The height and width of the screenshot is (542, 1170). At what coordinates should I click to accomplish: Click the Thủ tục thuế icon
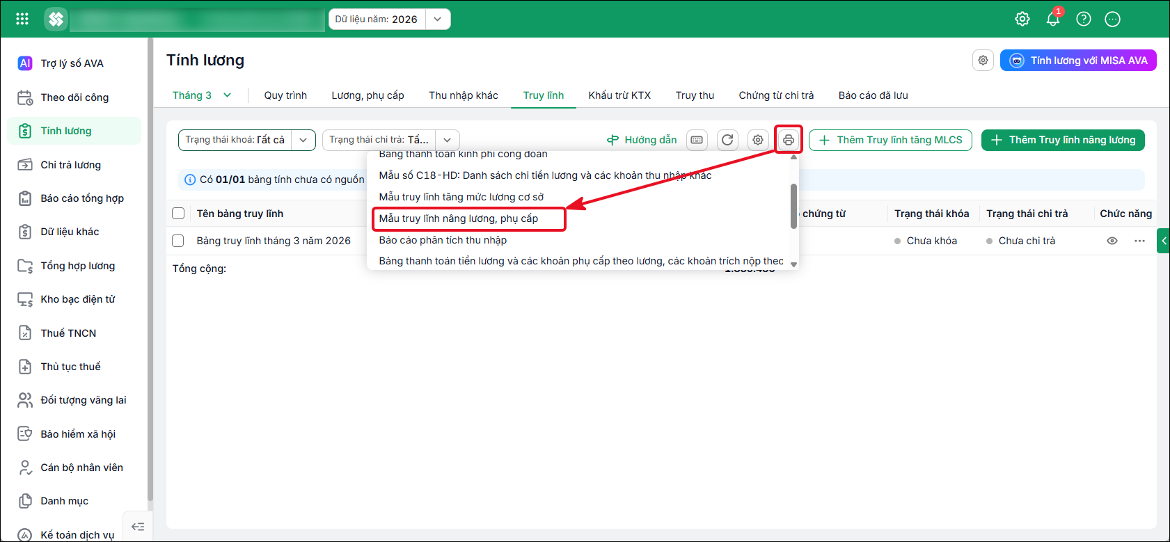pyautogui.click(x=25, y=367)
